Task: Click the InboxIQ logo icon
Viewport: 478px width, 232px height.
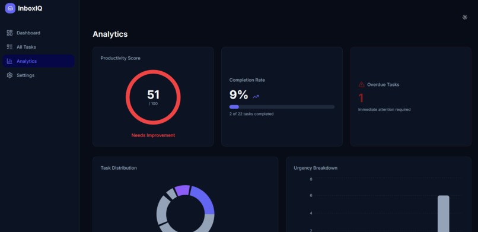Action: [x=10, y=8]
